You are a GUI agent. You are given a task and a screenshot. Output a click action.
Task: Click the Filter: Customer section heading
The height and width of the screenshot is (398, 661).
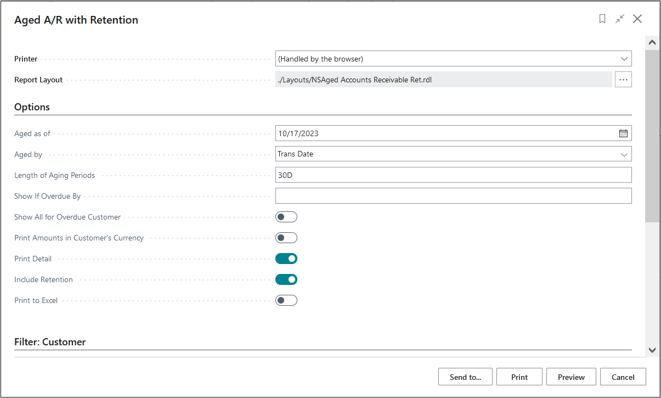click(50, 342)
